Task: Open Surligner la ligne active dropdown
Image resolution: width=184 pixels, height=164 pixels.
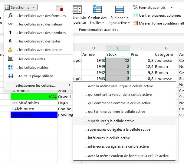Action: point(119,20)
